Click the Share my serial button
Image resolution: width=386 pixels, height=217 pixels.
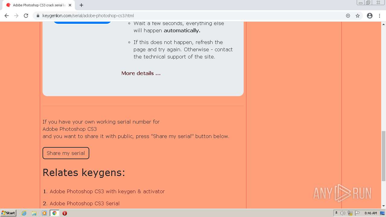[66, 153]
